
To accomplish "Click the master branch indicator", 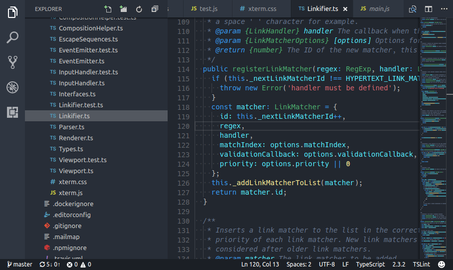I will 19,264.
